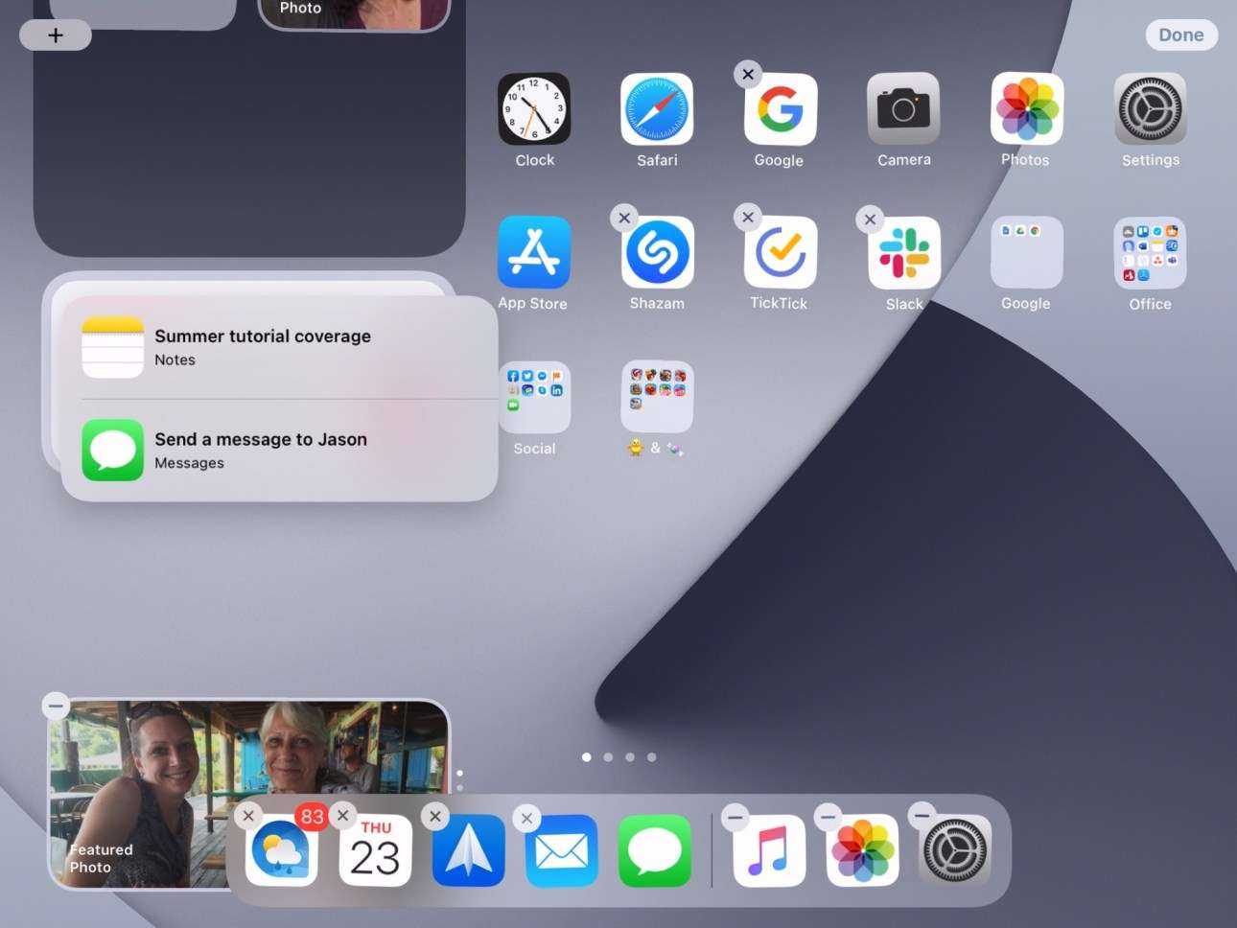Viewport: 1237px width, 928px height.
Task: Open the Clock app
Action: (x=534, y=109)
